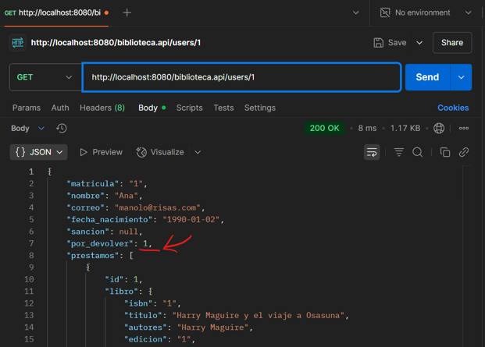This screenshot has width=485, height=347.
Task: Open response history clock icon
Action: click(x=61, y=128)
